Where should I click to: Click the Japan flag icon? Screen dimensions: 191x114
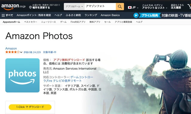coord(130,7)
